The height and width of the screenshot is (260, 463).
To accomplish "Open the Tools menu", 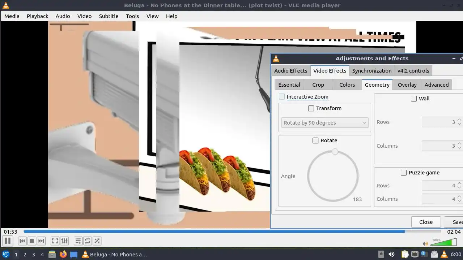I will pos(132,16).
